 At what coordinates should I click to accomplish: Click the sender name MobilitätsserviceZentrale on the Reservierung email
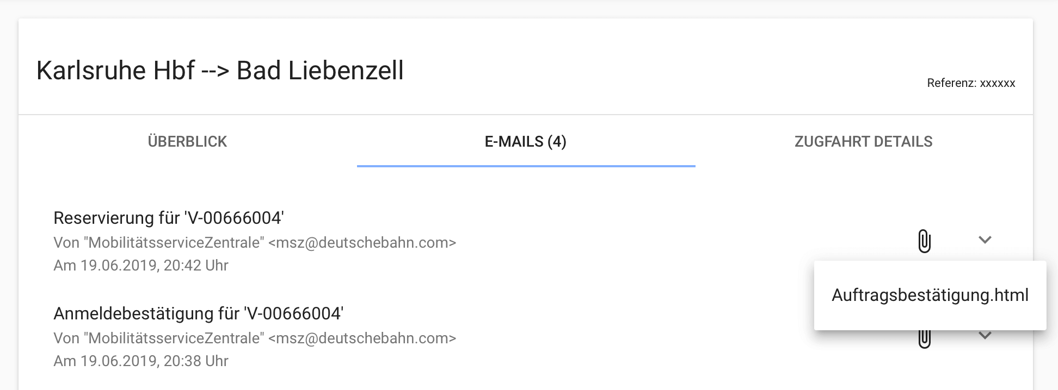[x=176, y=242]
